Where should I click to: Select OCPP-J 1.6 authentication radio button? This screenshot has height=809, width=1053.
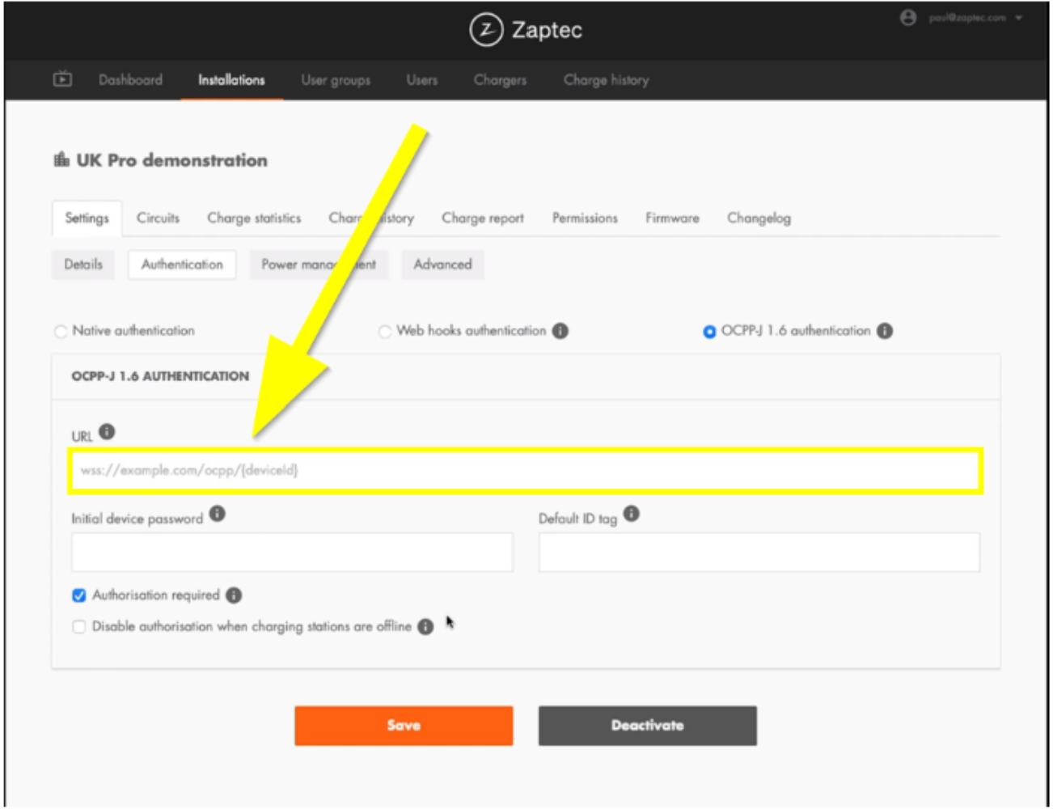709,332
